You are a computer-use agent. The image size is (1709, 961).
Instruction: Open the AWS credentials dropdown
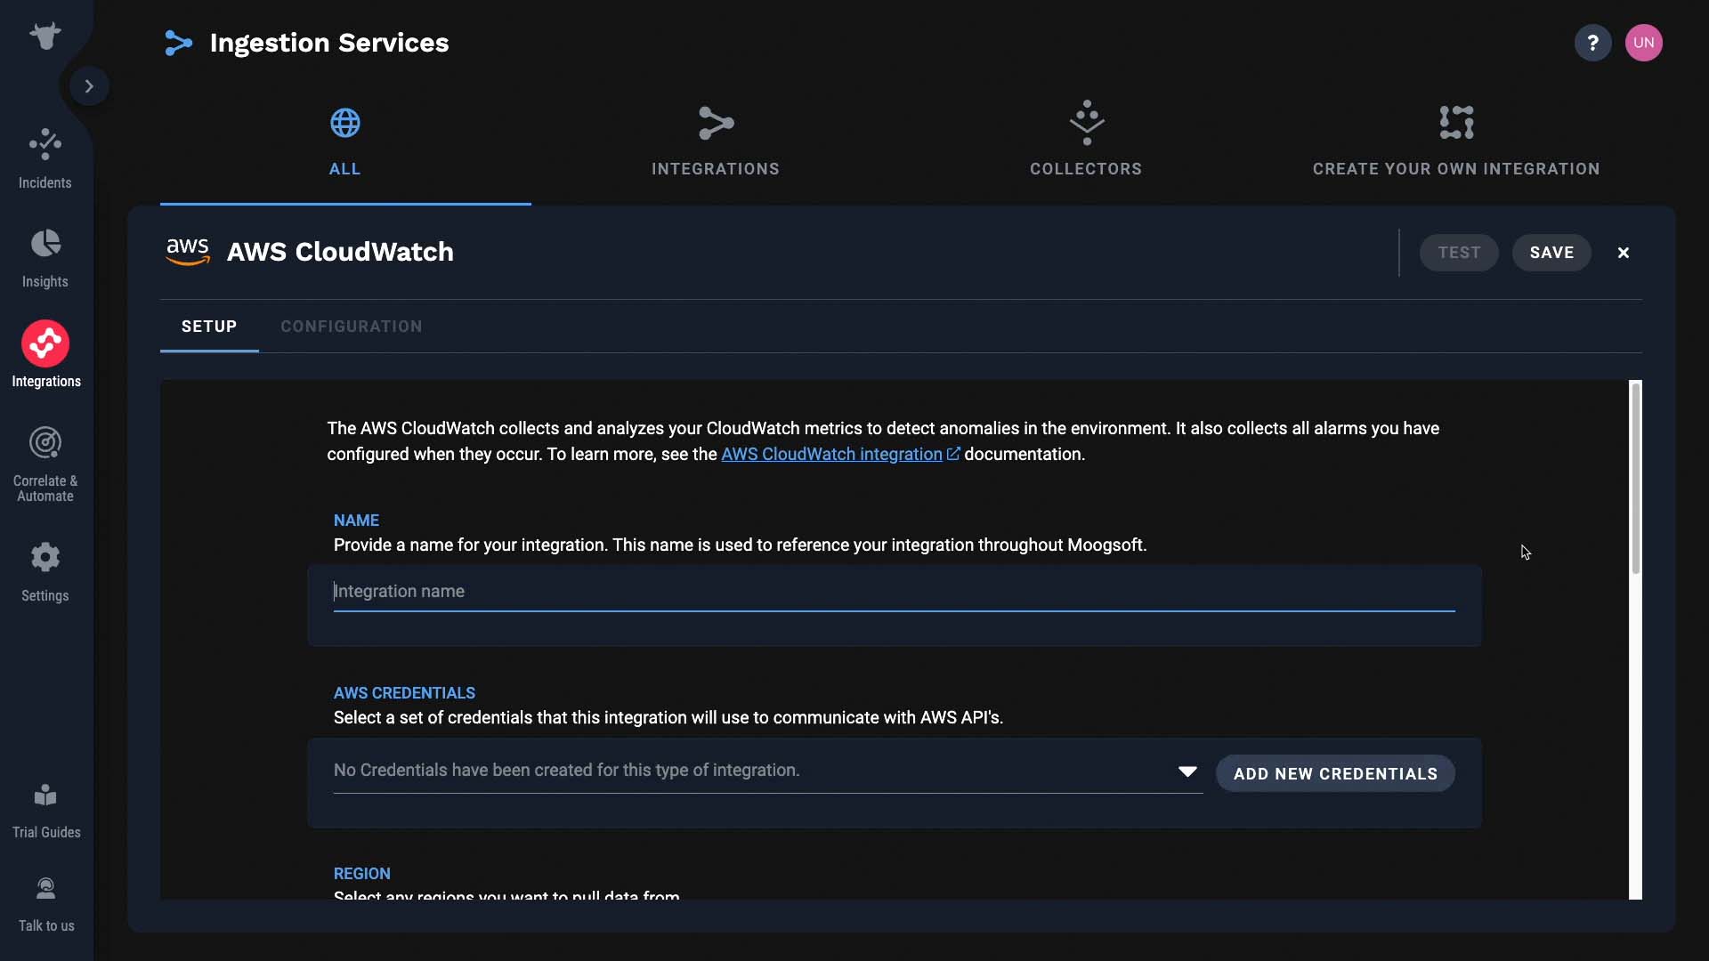click(768, 771)
